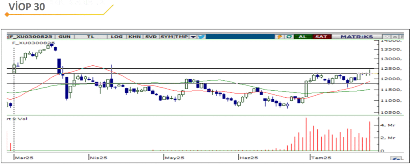The width and height of the screenshot is (415, 165).
Task: Click the F_XU0300825 symbol button
Action: click(x=31, y=37)
